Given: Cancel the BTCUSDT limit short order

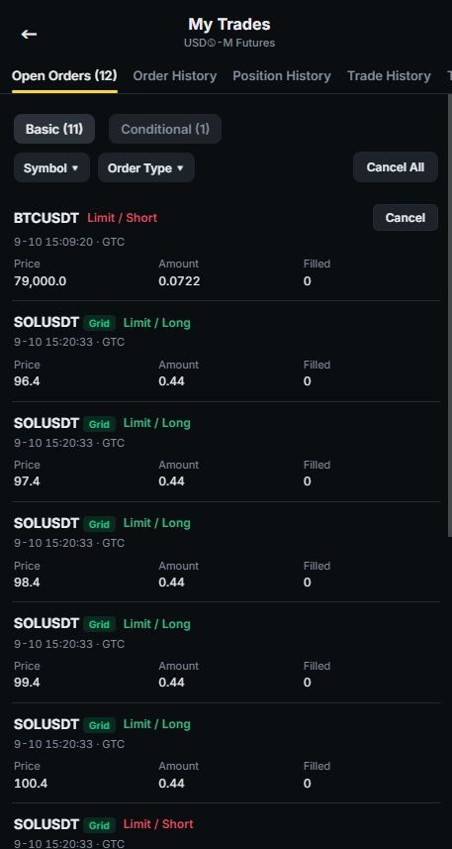Looking at the screenshot, I should (405, 218).
